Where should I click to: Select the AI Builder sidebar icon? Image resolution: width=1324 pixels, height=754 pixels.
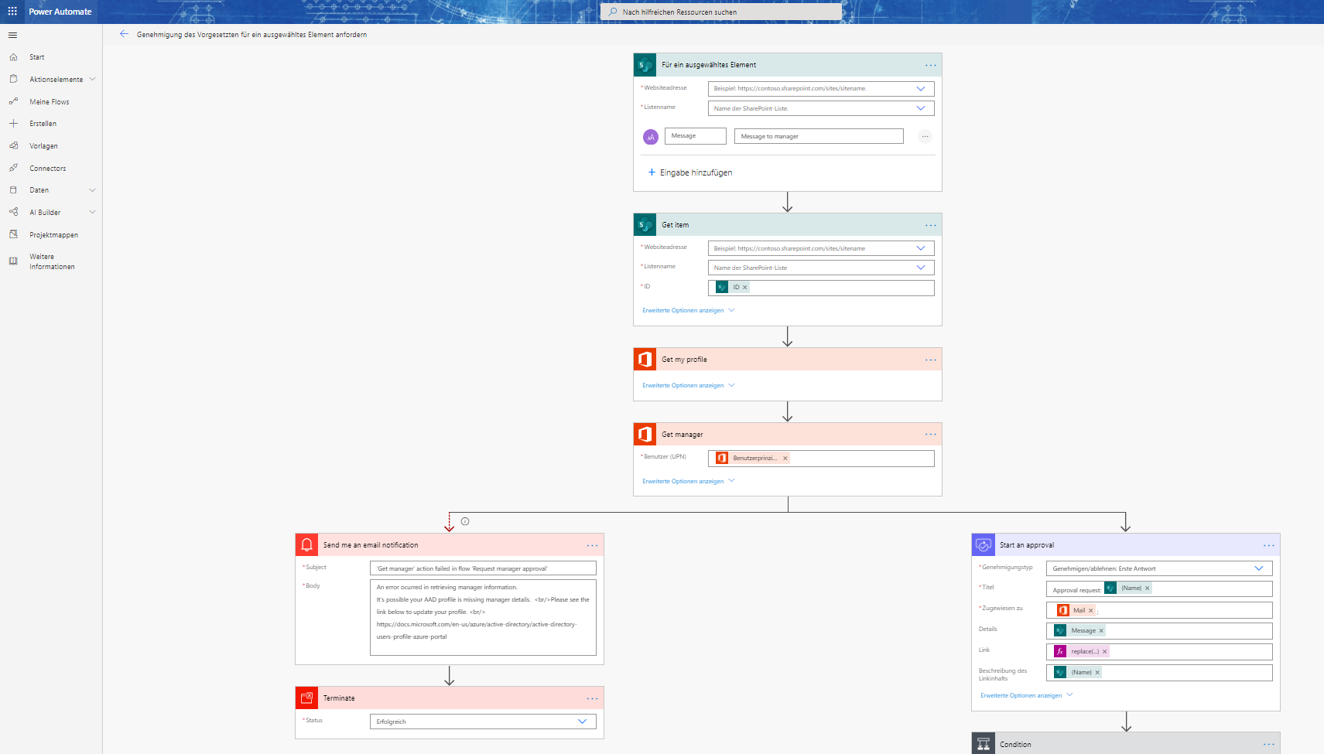pos(13,212)
